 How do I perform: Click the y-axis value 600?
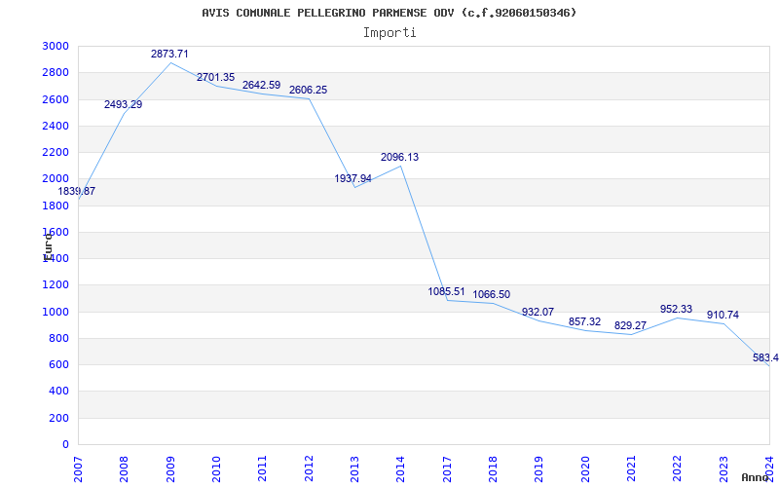59,364
